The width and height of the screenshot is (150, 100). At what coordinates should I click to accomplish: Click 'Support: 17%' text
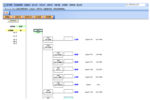pos(89,92)
